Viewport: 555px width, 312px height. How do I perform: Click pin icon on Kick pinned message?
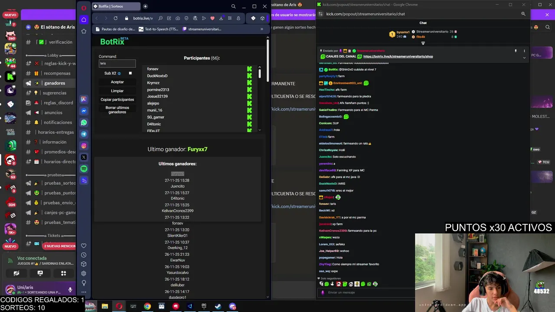pos(516,51)
